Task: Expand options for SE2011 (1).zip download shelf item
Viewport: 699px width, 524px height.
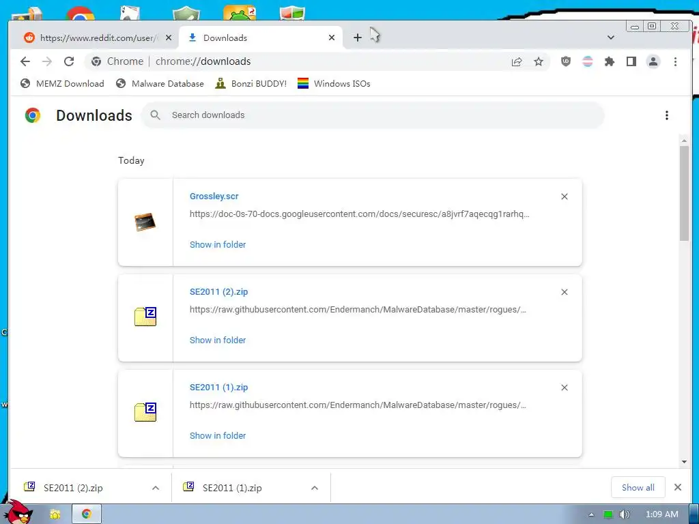Action: point(315,488)
